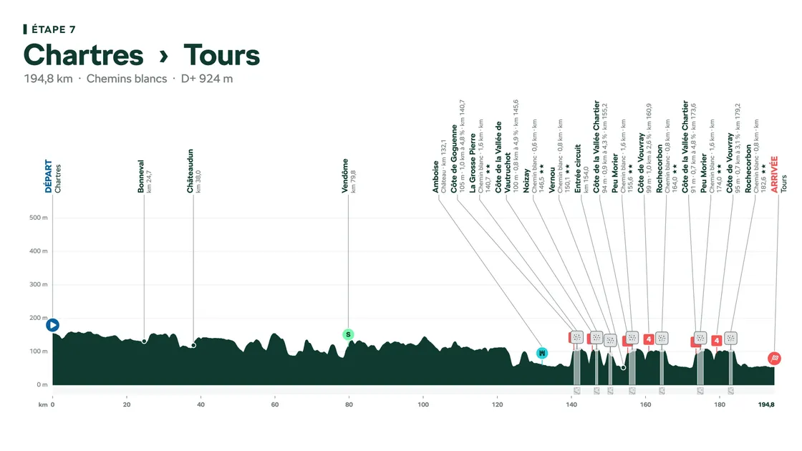
Task: Select the first Peu Morier gravel icon, km 155.6
Action: click(632, 337)
